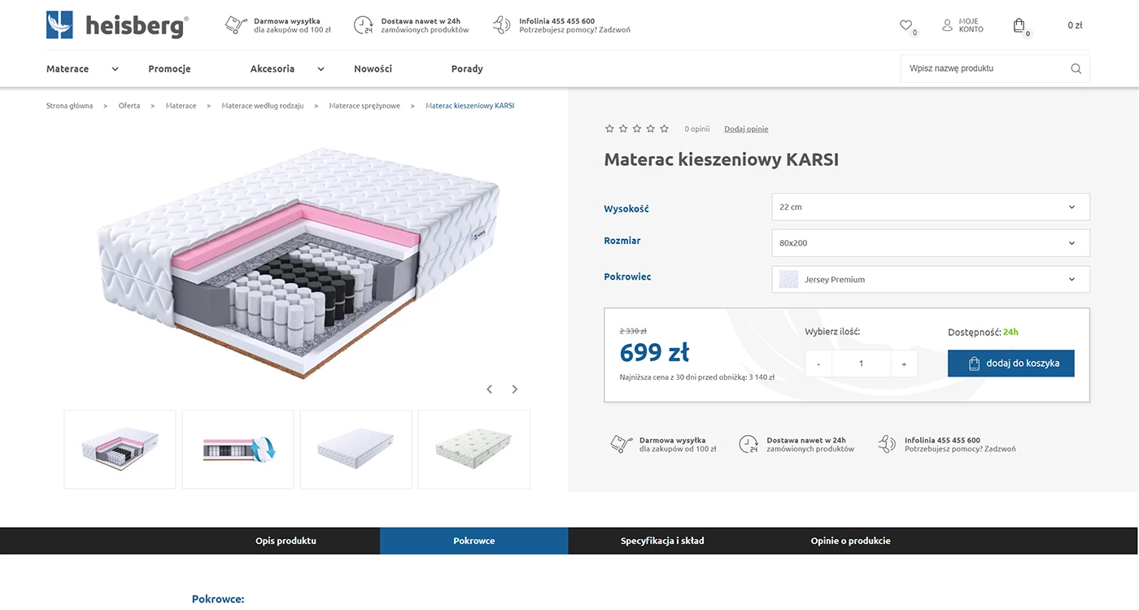Viewport: 1139px width, 610px height.
Task: Click the header free shipping trolley icon
Action: (236, 25)
